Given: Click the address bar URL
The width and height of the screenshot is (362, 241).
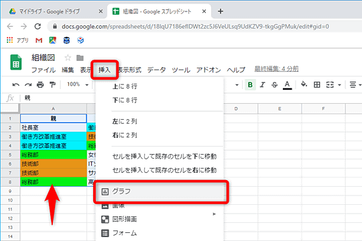Looking at the screenshot, I should 195,27.
